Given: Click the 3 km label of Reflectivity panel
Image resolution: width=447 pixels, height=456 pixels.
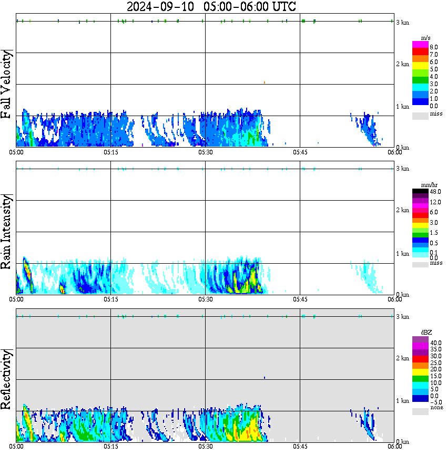Looking at the screenshot, I should 402,316.
